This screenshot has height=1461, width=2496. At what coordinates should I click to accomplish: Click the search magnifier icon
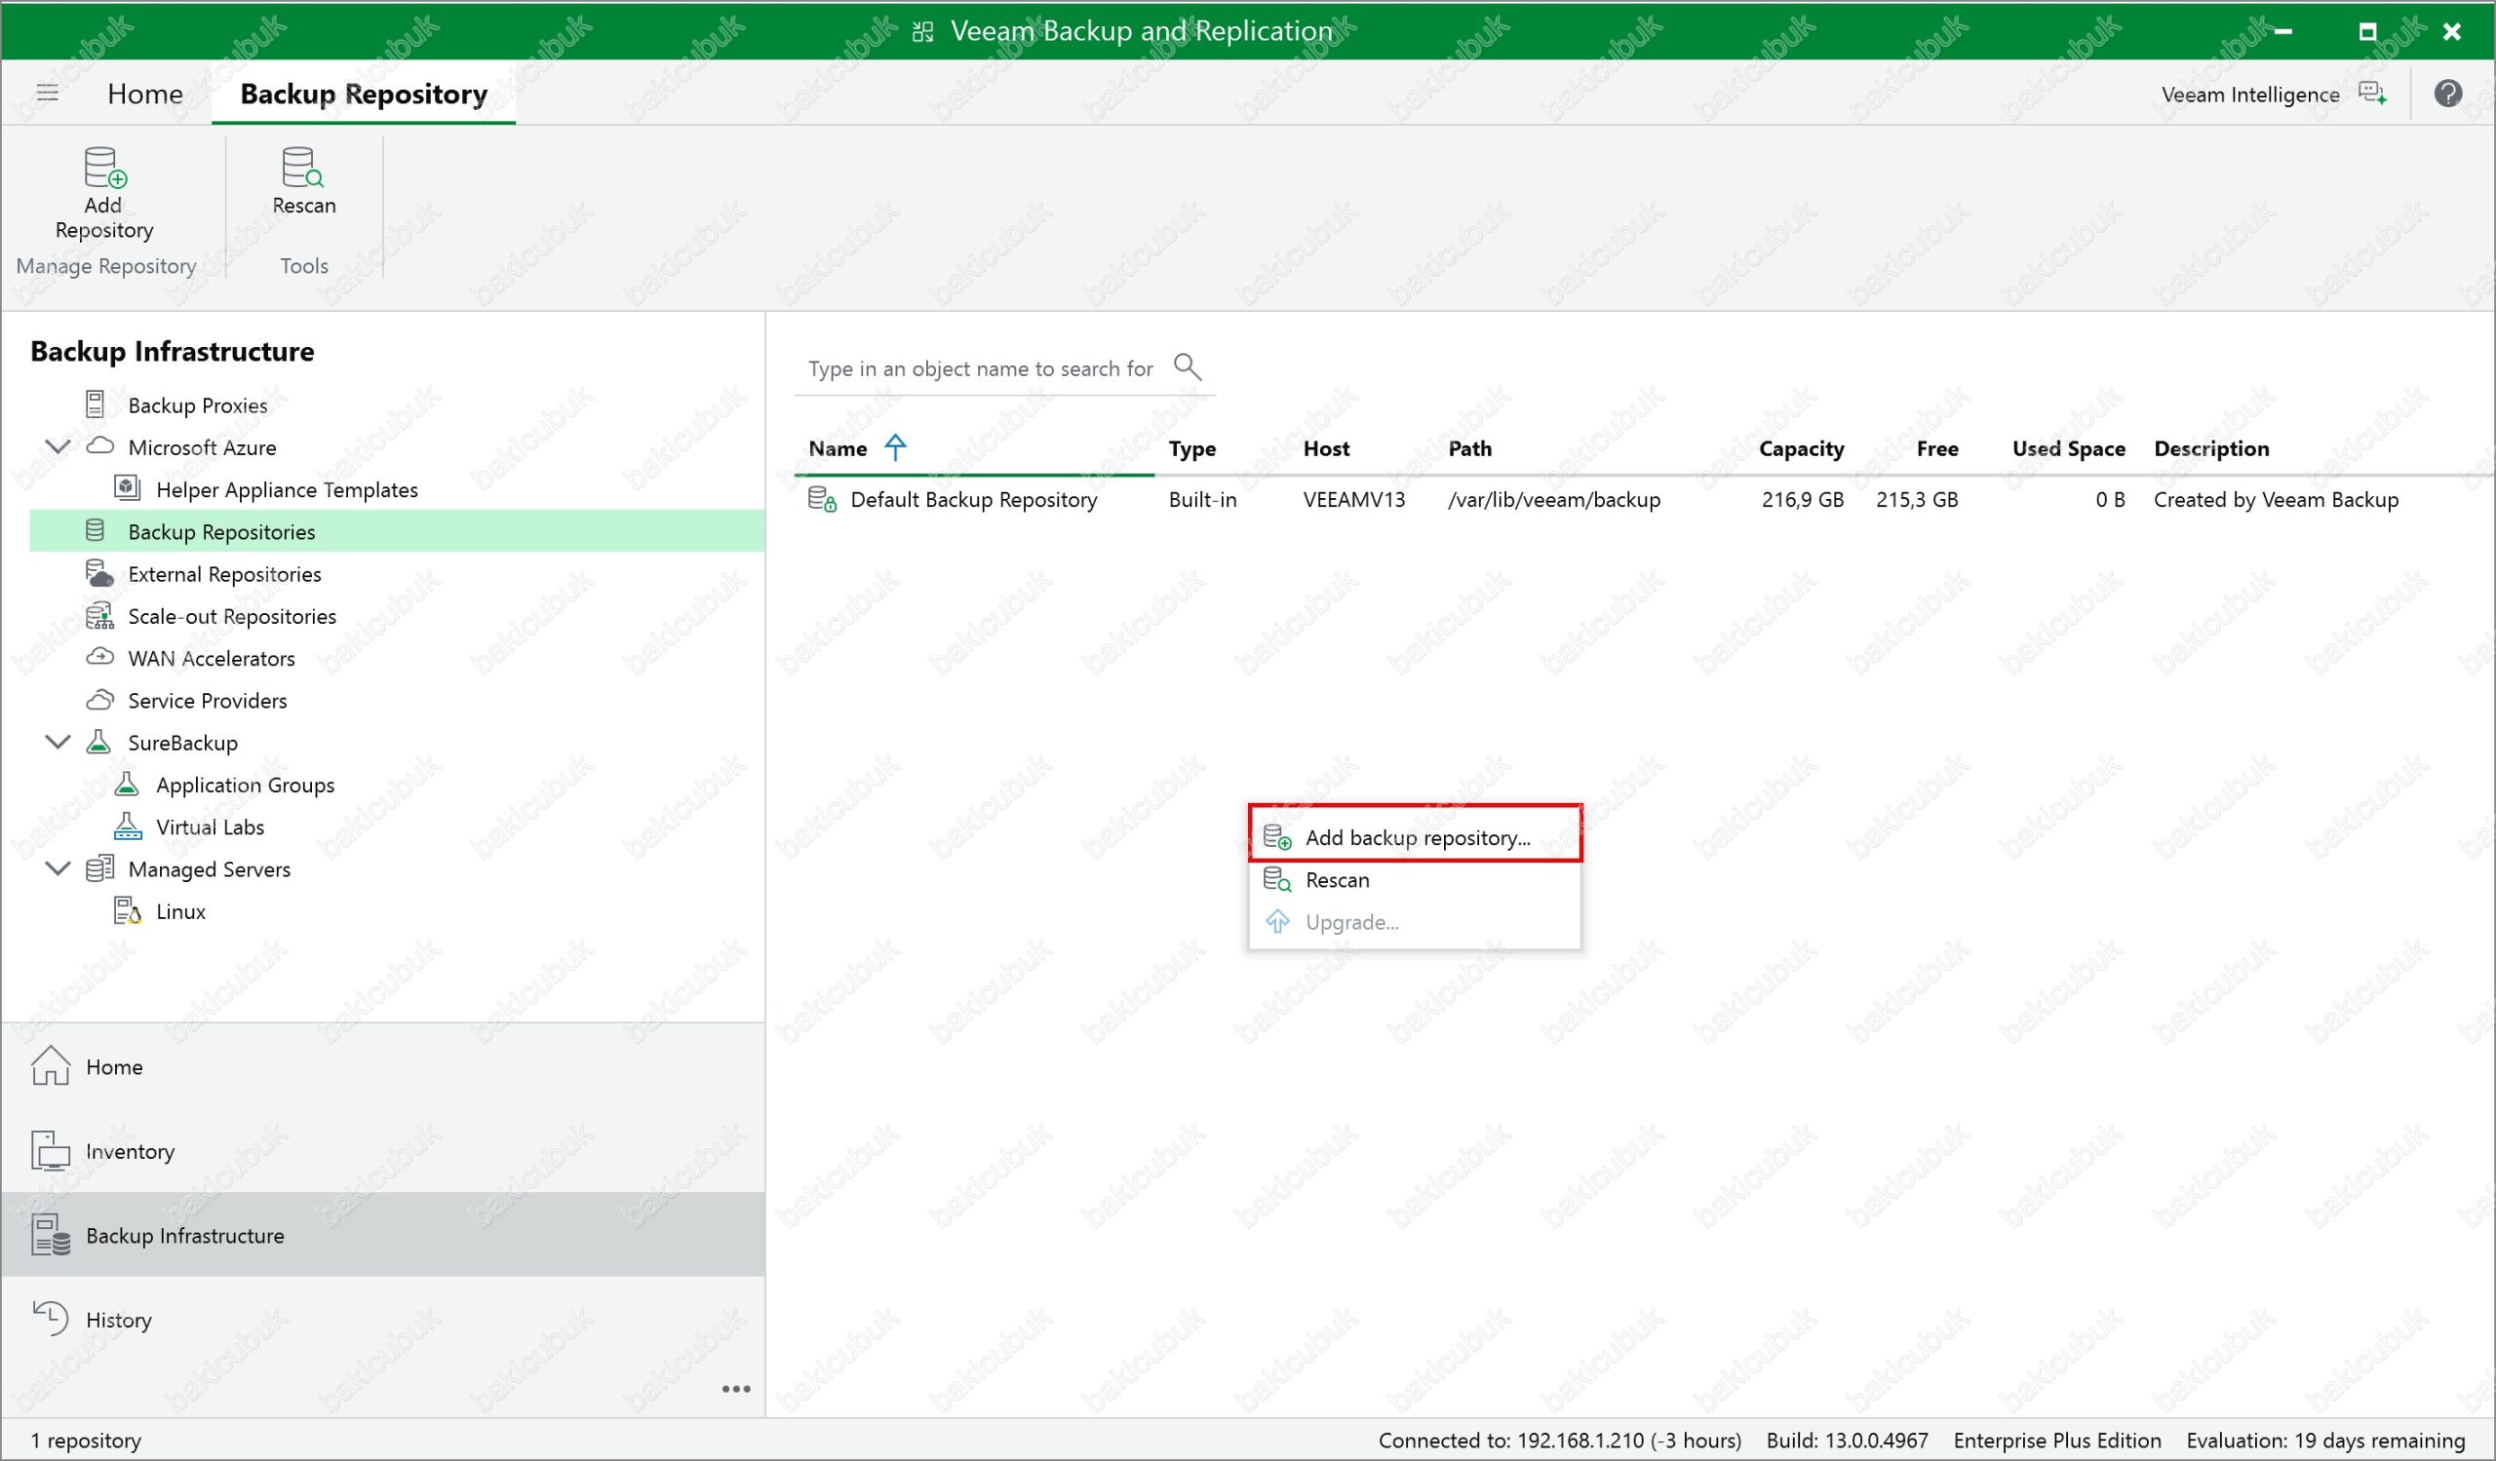coord(1187,367)
